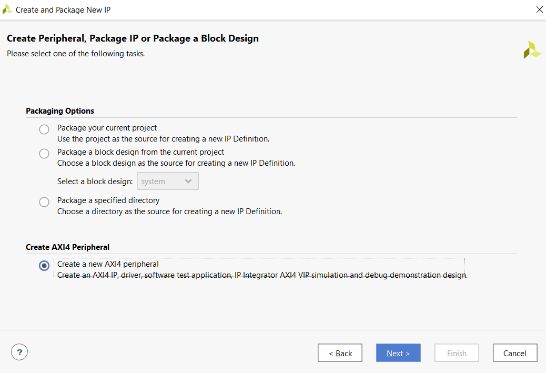
Task: Cancel the IP packaging wizard
Action: [514, 352]
